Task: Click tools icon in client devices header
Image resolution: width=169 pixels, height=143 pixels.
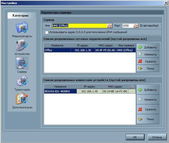Action: click(x=132, y=87)
